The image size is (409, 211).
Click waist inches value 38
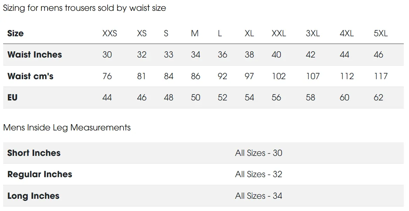pos(249,55)
